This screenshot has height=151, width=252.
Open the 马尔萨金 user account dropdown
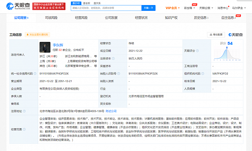point(239,8)
